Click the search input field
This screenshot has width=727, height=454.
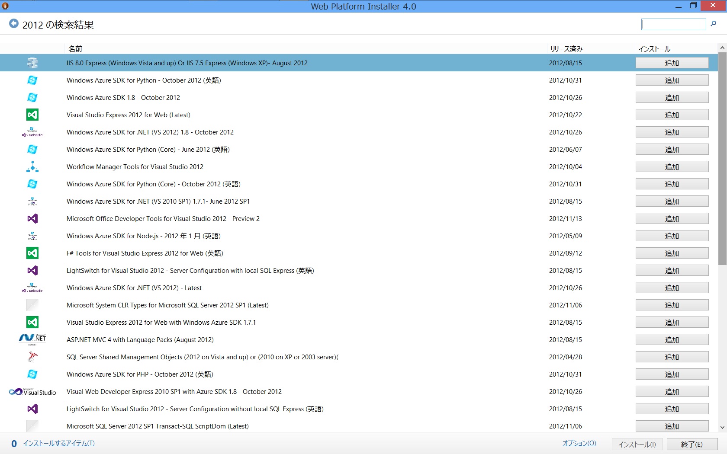click(x=674, y=24)
